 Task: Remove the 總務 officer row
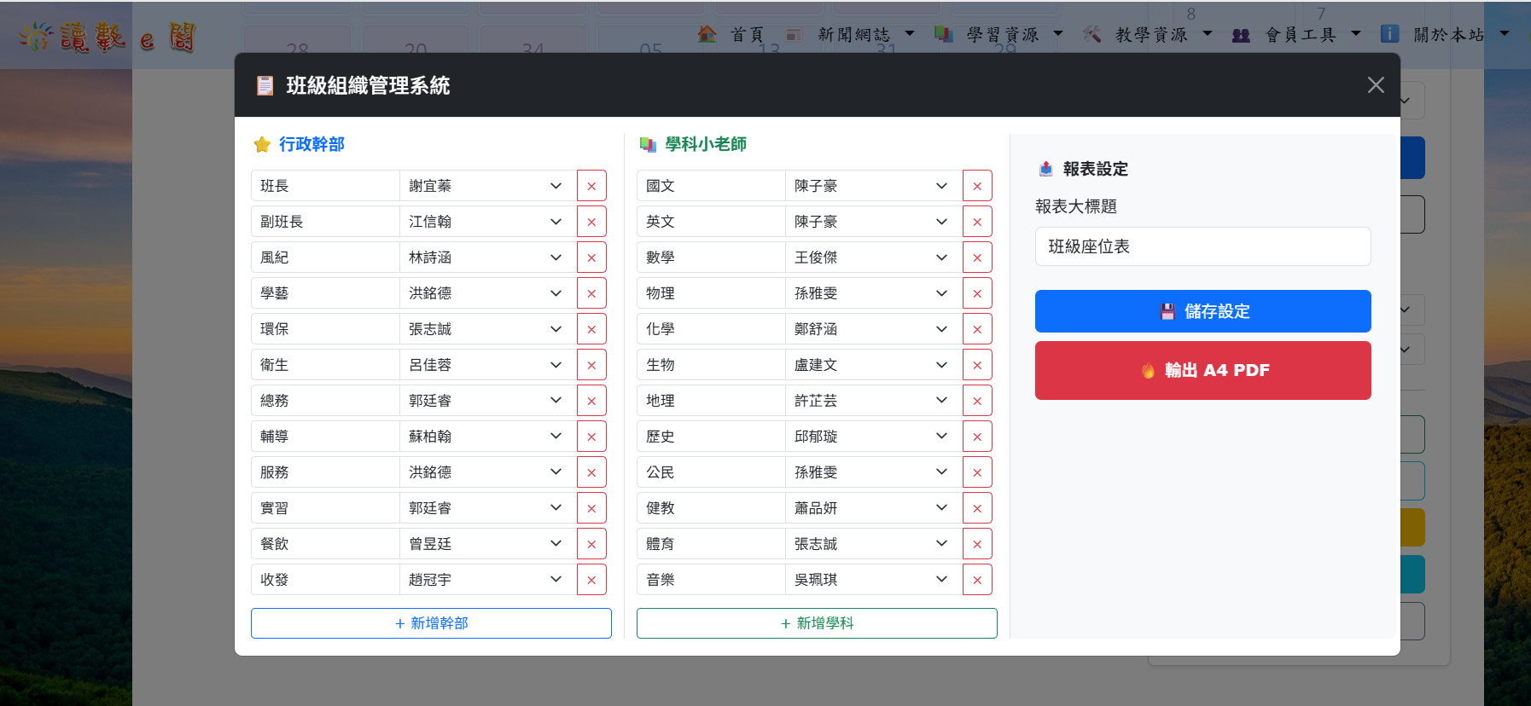point(591,401)
